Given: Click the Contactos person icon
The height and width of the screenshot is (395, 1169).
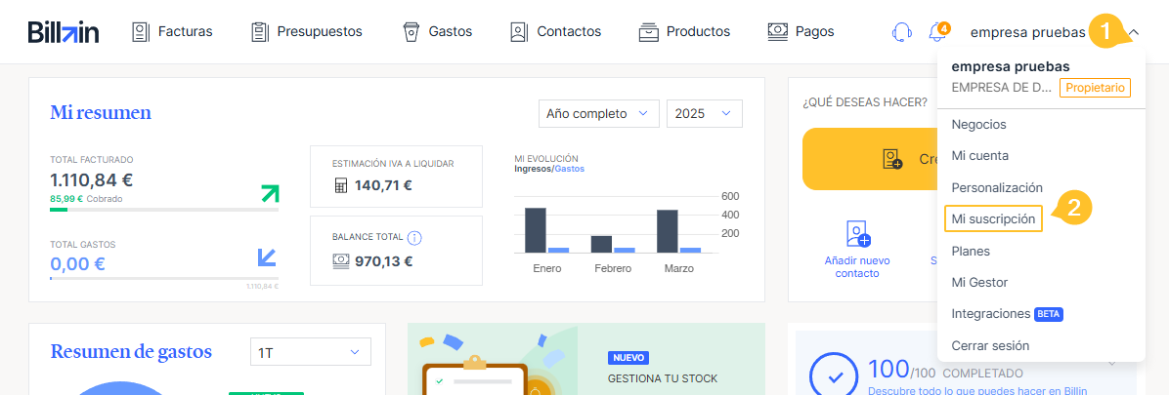Looking at the screenshot, I should (519, 32).
